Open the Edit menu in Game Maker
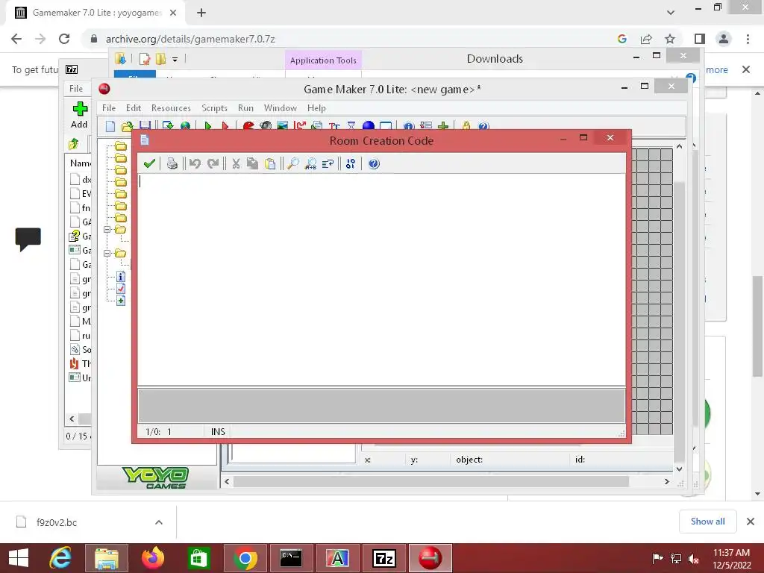This screenshot has width=764, height=573. (x=134, y=108)
